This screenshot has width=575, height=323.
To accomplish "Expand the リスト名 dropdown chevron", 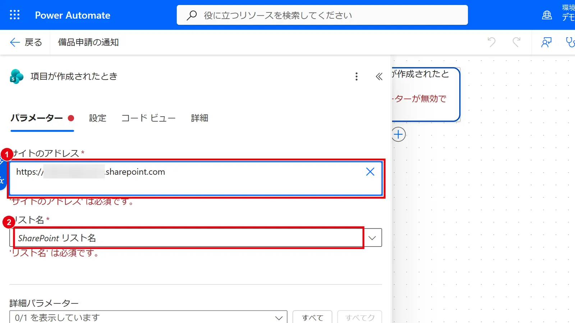I will [372, 238].
